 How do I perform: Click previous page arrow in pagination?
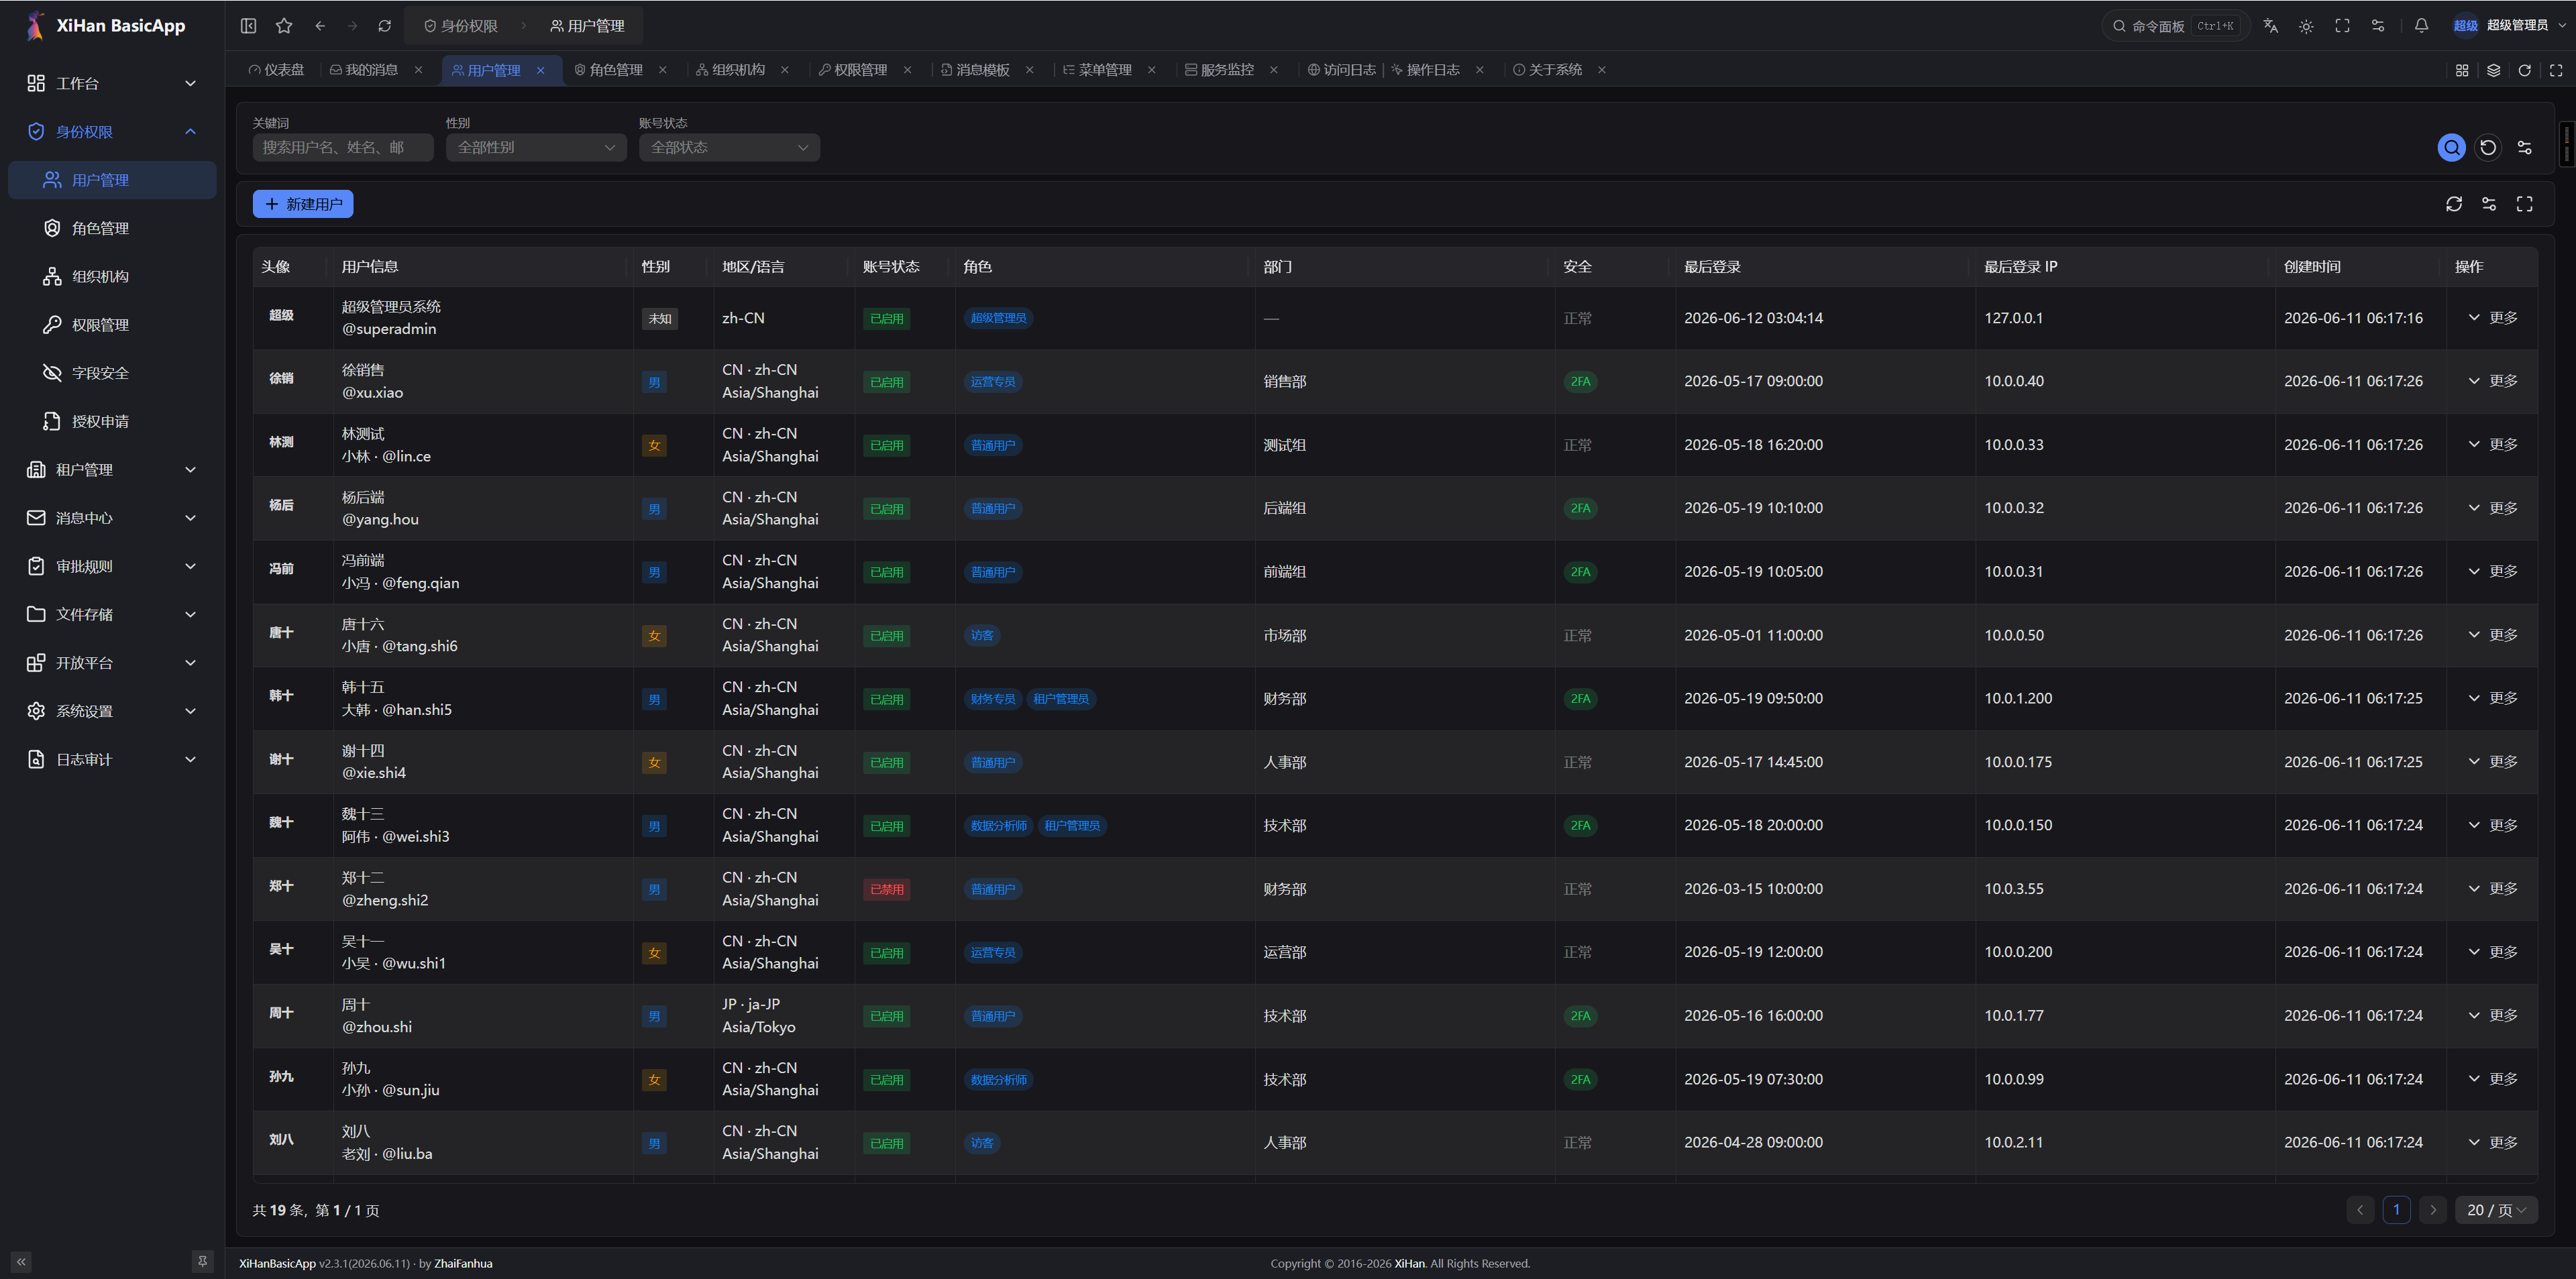pyautogui.click(x=2360, y=1210)
